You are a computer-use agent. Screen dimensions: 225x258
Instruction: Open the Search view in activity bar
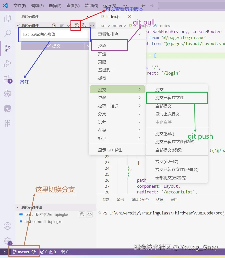8,33
